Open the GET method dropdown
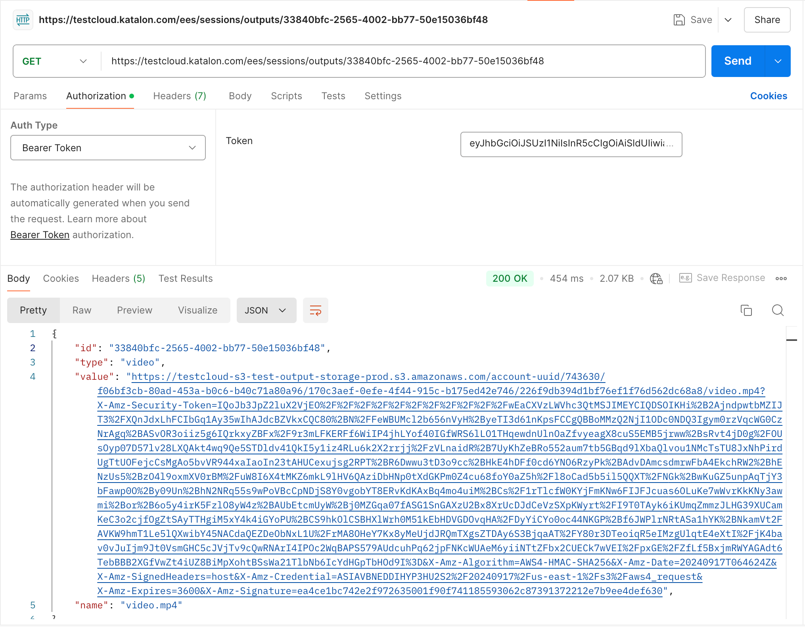 [x=55, y=61]
